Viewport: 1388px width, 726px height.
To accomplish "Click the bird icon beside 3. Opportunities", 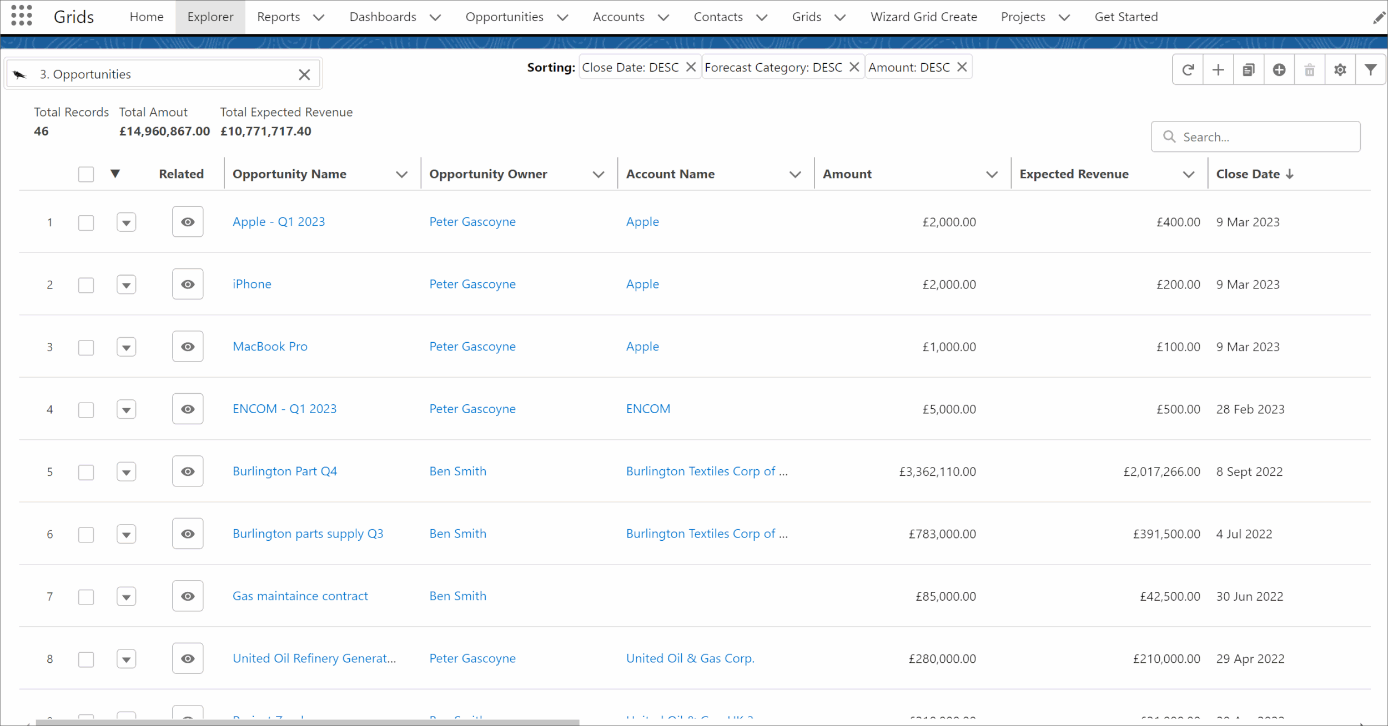I will [20, 74].
